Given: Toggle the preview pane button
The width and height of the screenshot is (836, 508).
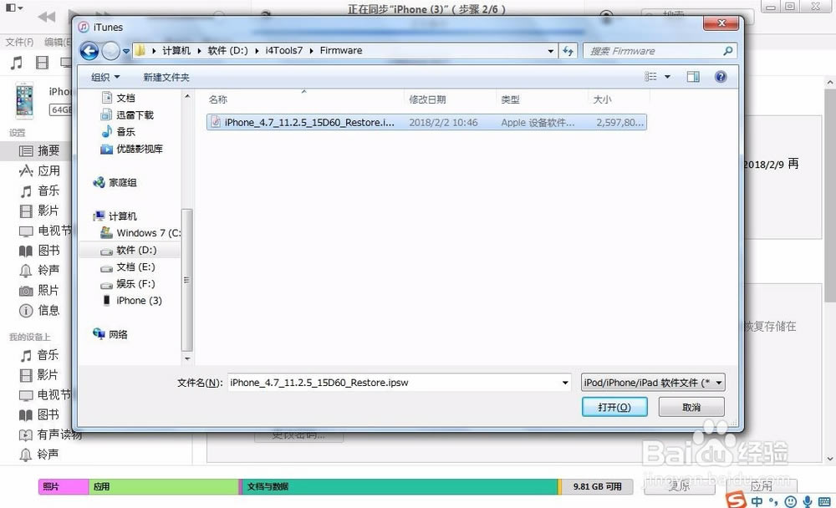Looking at the screenshot, I should [693, 77].
